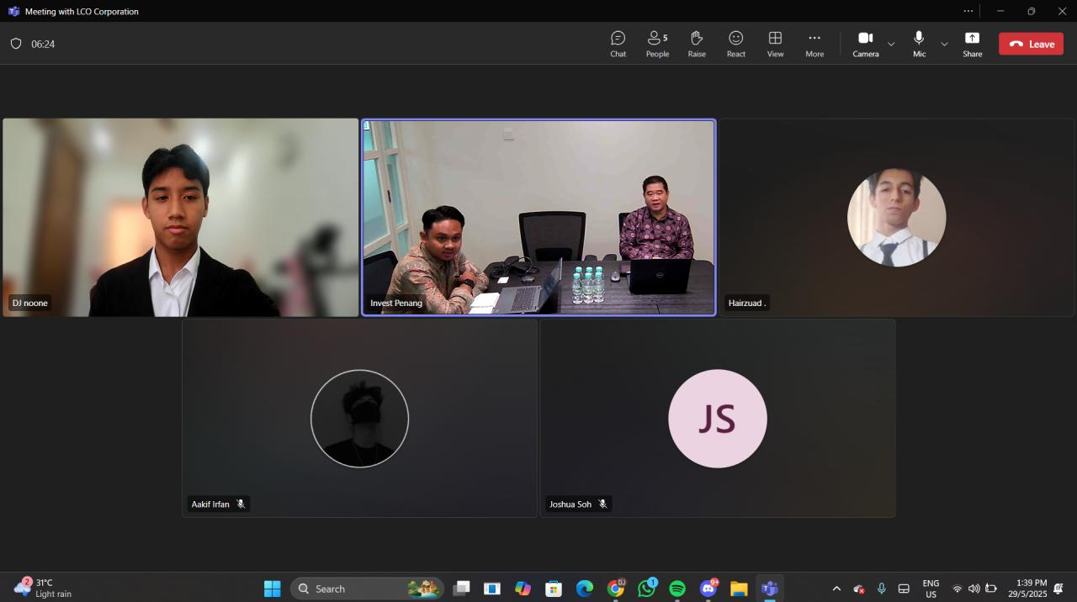Viewport: 1077px width, 602px height.
Task: Toggle the taskbar microphone in-use indicator
Action: click(881, 589)
